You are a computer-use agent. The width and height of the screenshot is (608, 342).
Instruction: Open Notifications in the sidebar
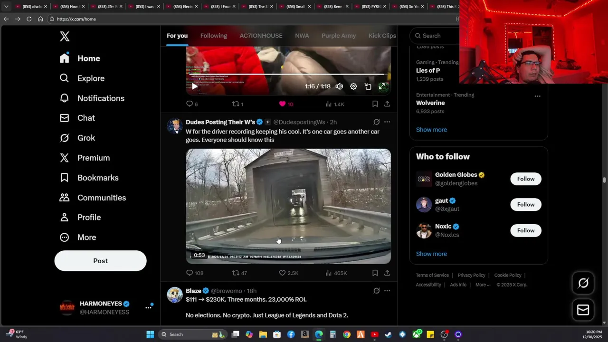[x=92, y=98]
